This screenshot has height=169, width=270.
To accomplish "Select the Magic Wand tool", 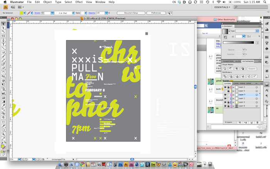I will [3, 32].
